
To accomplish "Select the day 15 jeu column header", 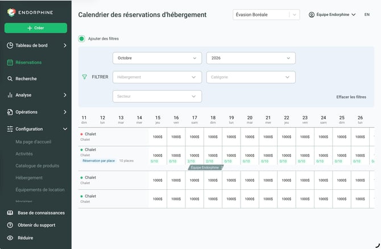I will [158, 119].
